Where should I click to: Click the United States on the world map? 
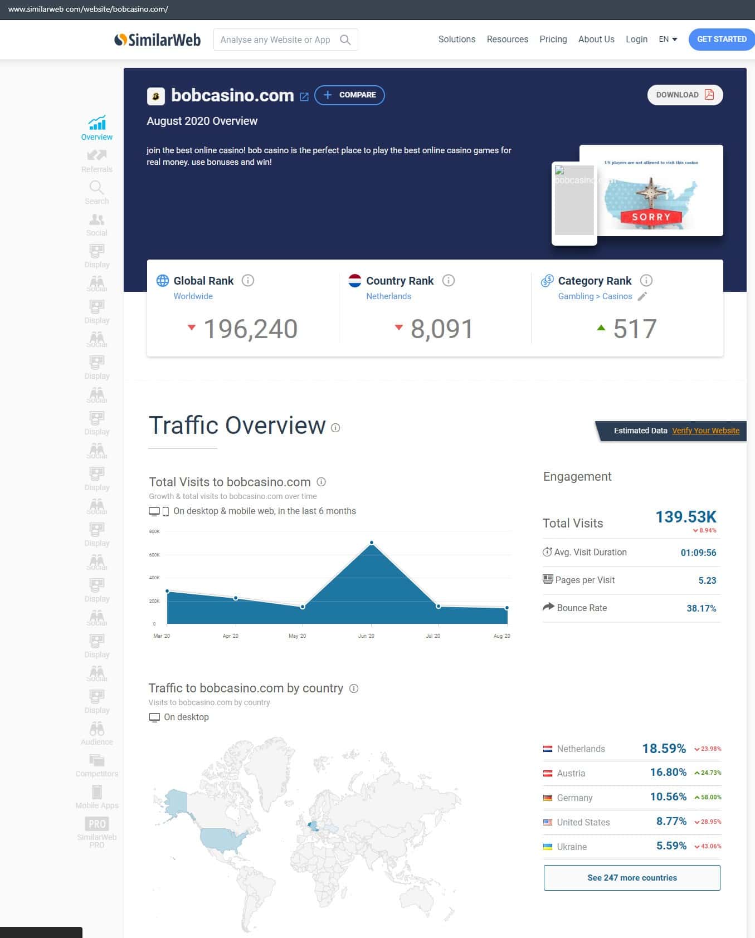223,839
